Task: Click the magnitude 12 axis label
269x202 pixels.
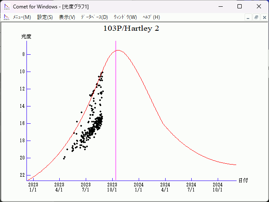Action: [x=22, y=89]
